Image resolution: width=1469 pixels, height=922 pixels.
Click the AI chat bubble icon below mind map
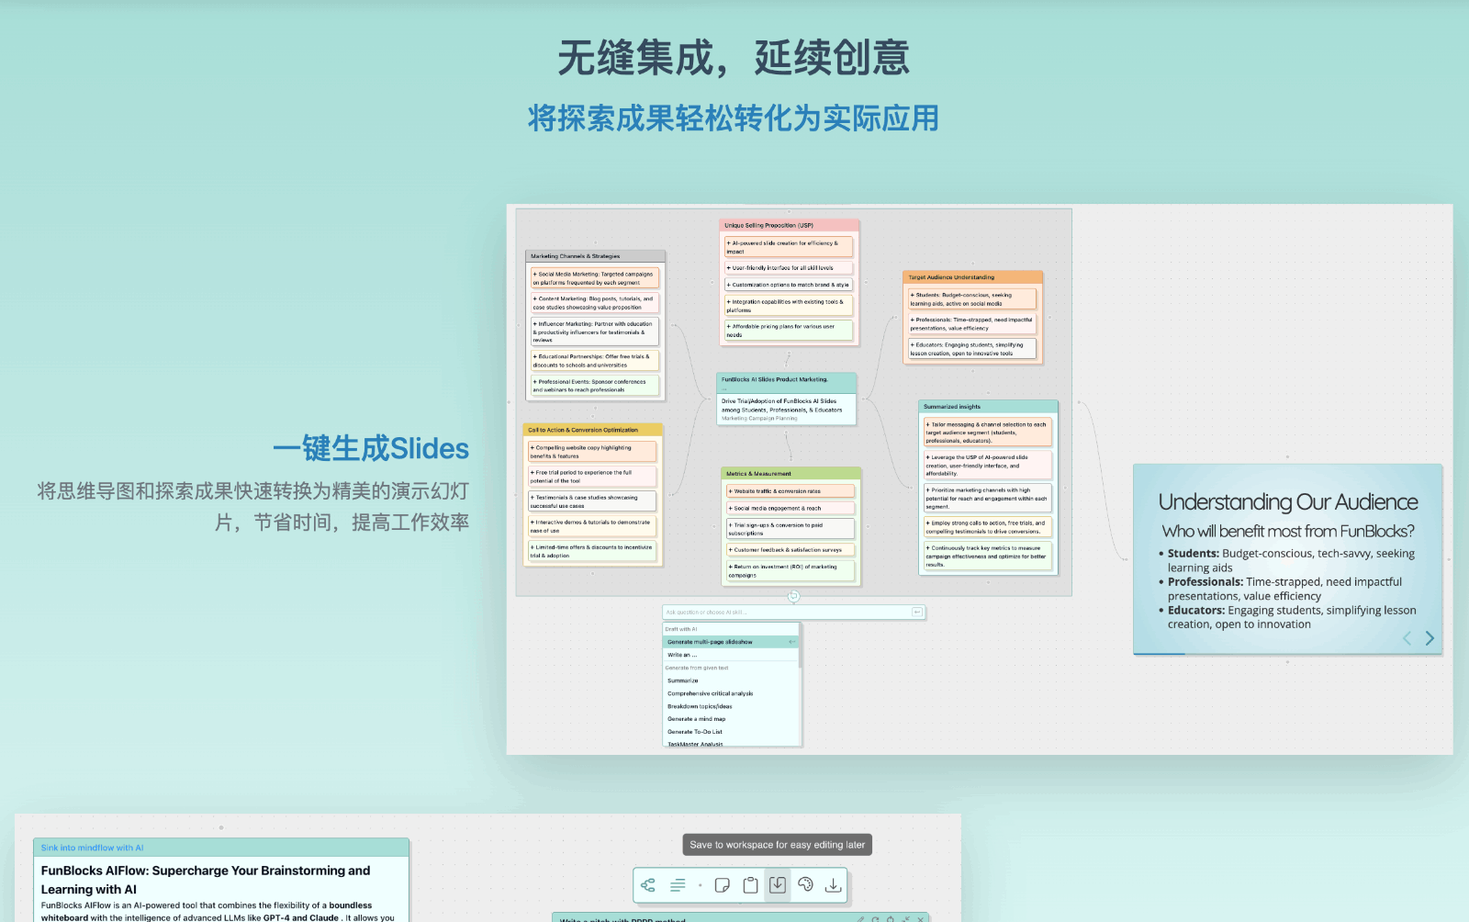793,596
